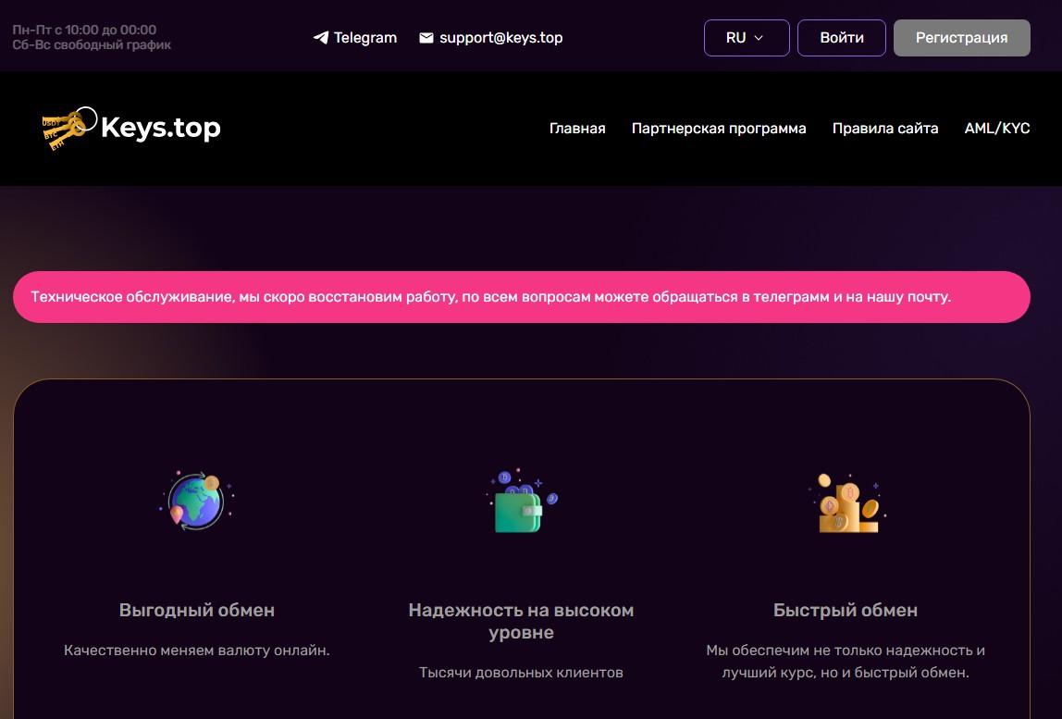
Task: Click the text Сб-Вс свободный график
Action: (92, 44)
